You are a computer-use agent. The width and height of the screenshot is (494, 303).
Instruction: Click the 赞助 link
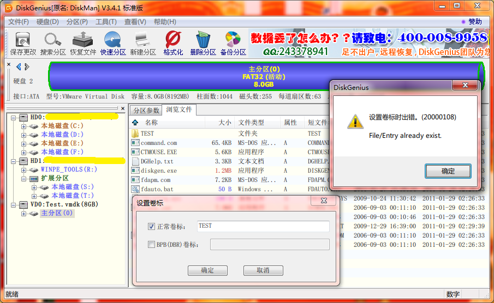(x=475, y=22)
